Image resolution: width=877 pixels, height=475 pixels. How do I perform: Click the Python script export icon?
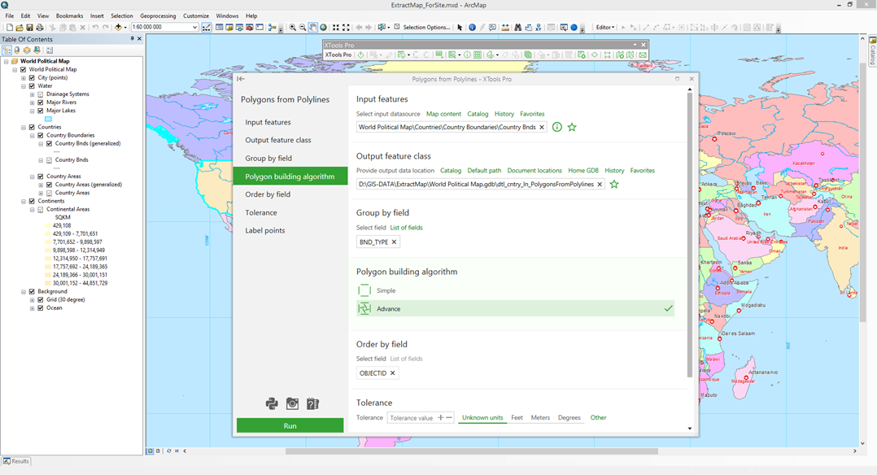coord(273,403)
